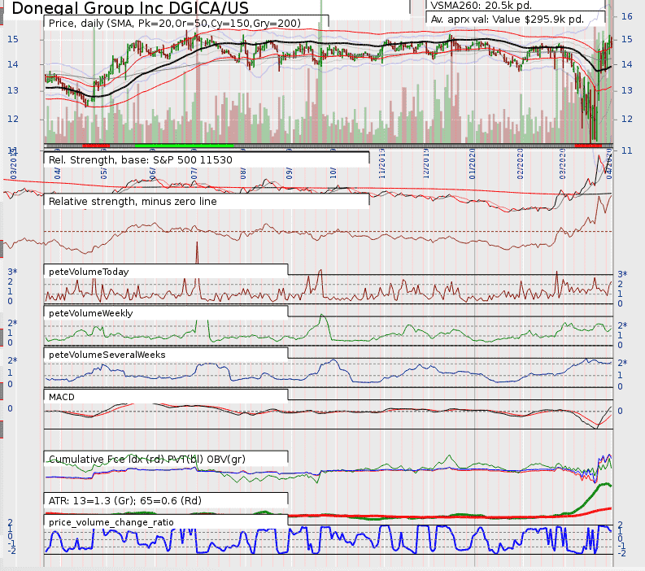Click the tall spike in peteVolumeToday near 07/
This screenshot has width=645, height=571.
click(x=197, y=252)
